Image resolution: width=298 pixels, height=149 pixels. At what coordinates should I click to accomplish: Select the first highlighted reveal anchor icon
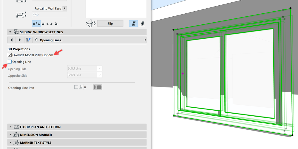36,23
